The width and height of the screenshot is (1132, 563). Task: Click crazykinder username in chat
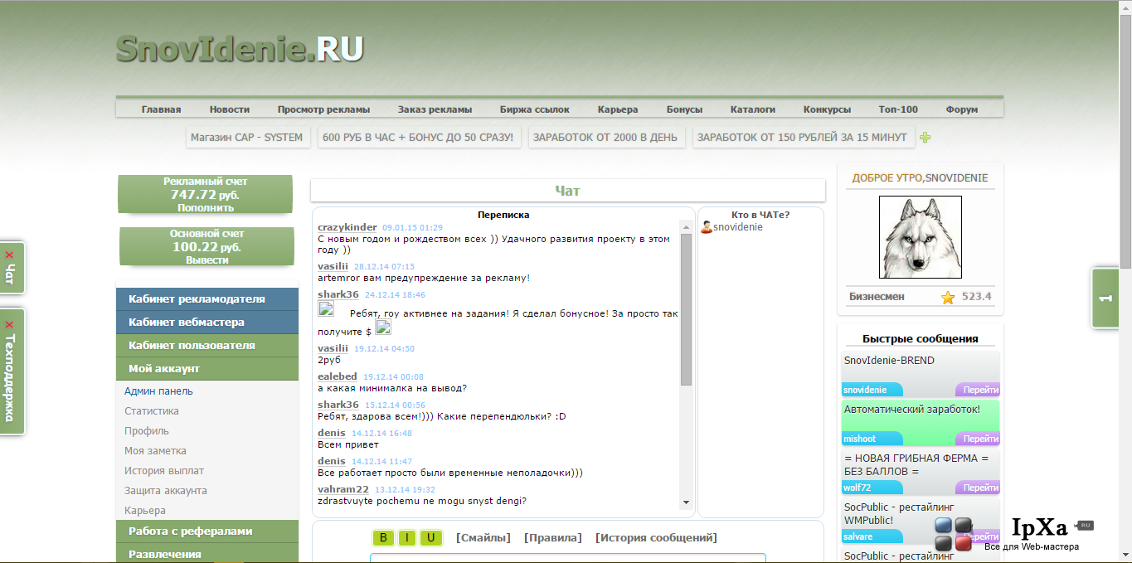347,227
